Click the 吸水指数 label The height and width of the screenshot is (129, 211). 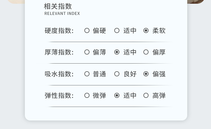(x=59, y=74)
